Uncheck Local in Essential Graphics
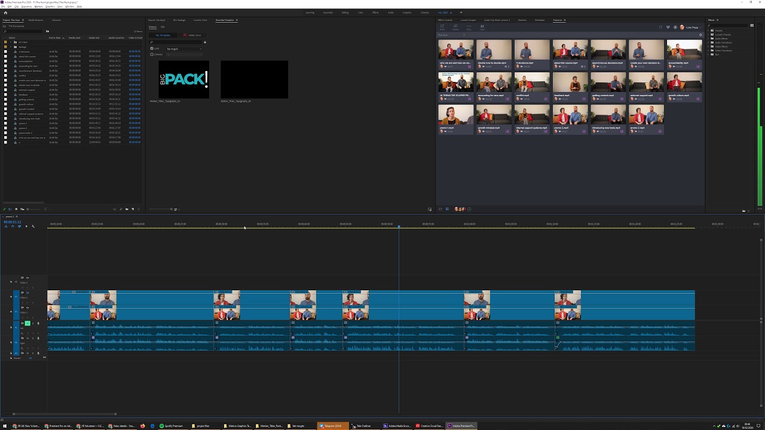The width and height of the screenshot is (765, 430). pos(152,48)
